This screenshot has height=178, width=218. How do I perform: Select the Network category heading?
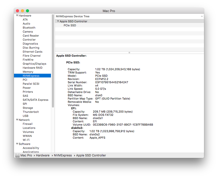tap(24, 120)
